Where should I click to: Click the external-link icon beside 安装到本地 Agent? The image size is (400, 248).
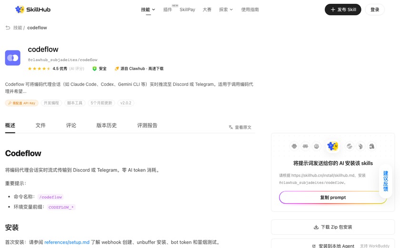[x=314, y=246]
